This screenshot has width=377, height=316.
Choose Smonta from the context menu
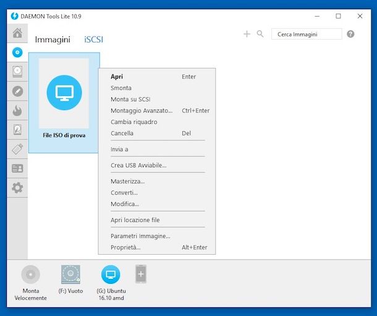pyautogui.click(x=121, y=88)
